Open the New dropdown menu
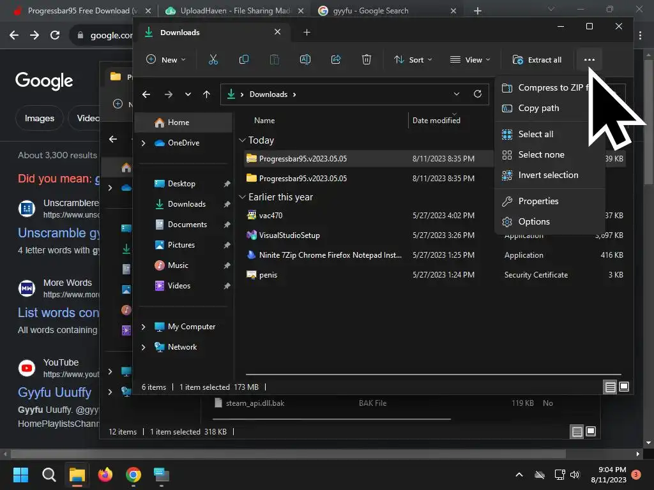Image resolution: width=654 pixels, height=490 pixels. tap(166, 59)
